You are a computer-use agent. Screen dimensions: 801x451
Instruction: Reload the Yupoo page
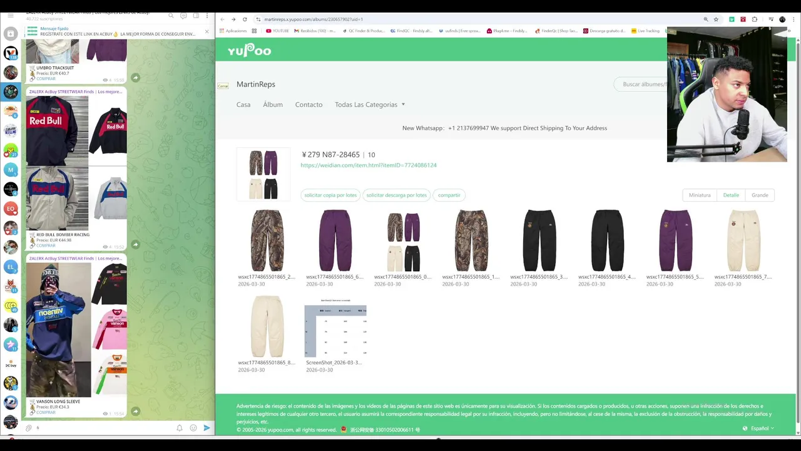coord(245,19)
